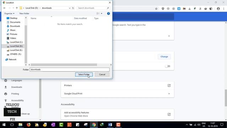The width and height of the screenshot is (227, 128).
Task: Select Pictures in navigation pane
Action: [x=13, y=34]
